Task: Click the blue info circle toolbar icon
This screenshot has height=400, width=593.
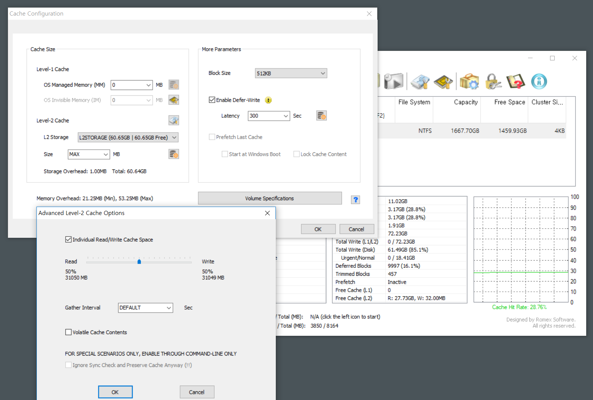Action: click(x=539, y=81)
